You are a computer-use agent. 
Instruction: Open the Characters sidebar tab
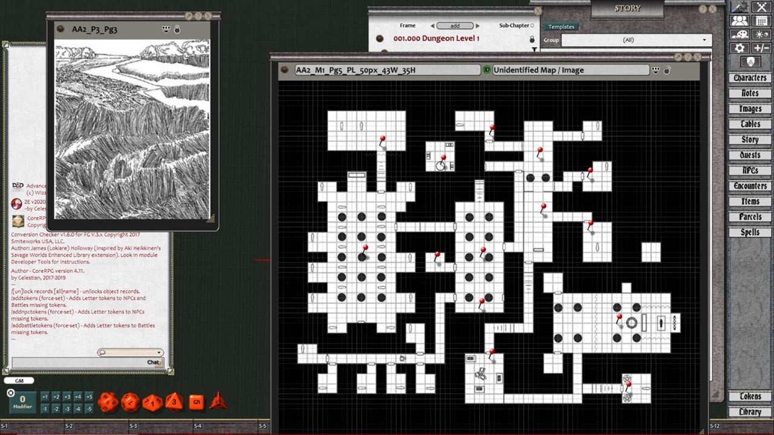(750, 78)
